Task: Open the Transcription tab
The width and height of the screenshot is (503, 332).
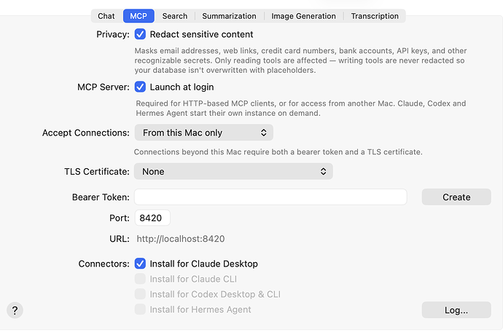Action: click(375, 16)
